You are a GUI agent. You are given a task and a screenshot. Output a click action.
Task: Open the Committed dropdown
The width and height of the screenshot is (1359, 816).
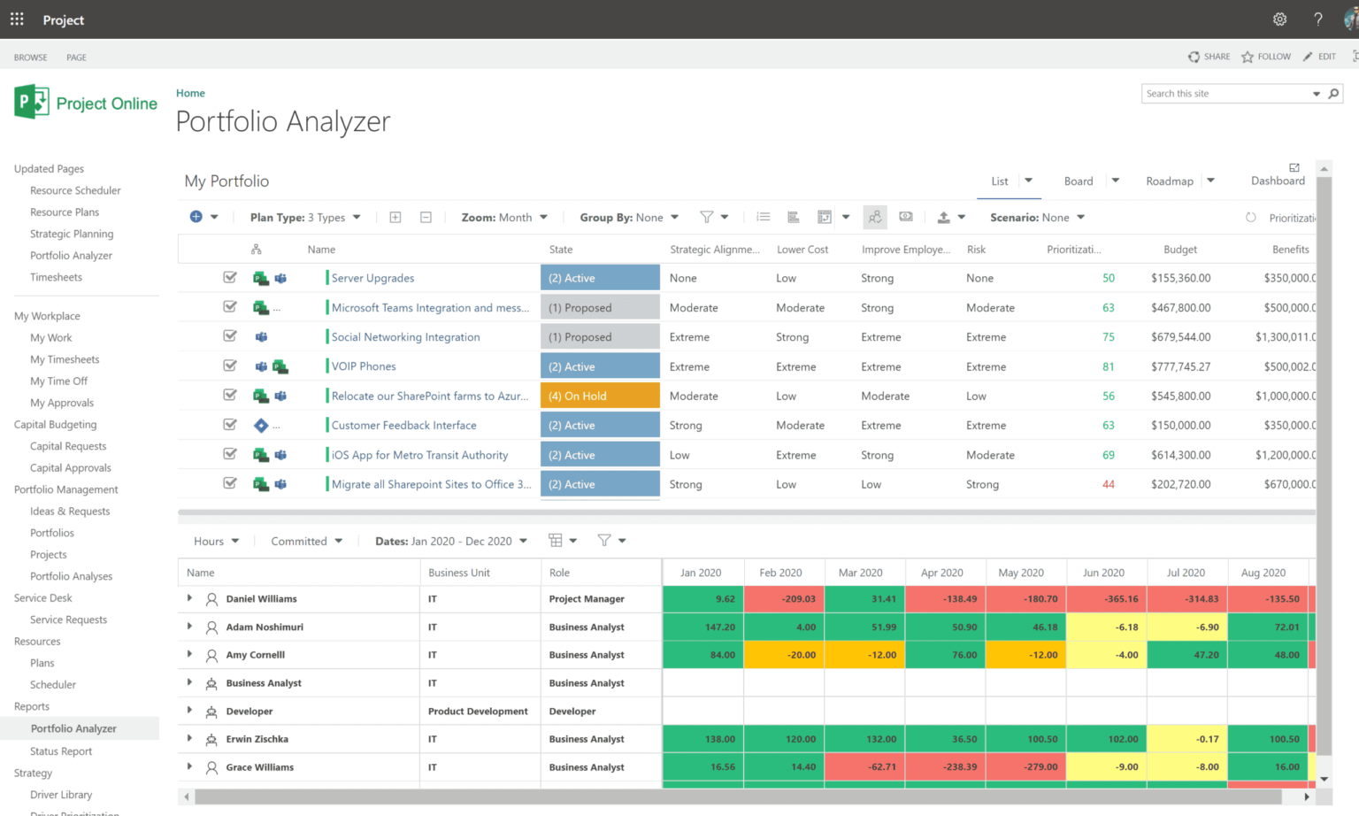tap(306, 541)
